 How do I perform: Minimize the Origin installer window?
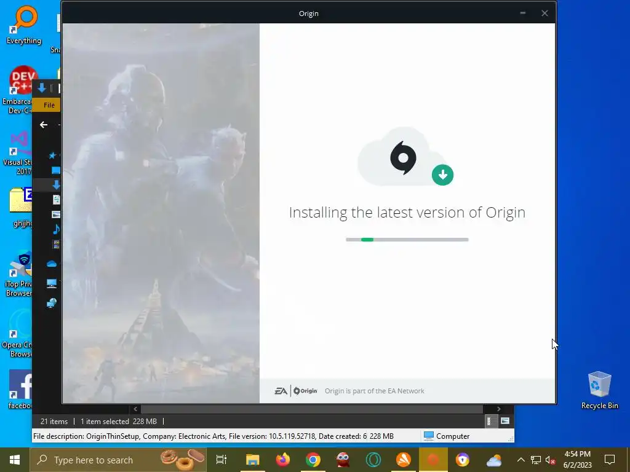[523, 14]
